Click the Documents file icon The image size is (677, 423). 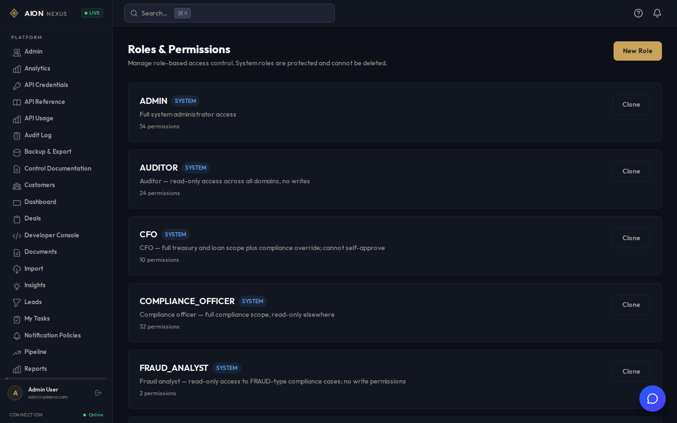pos(17,252)
